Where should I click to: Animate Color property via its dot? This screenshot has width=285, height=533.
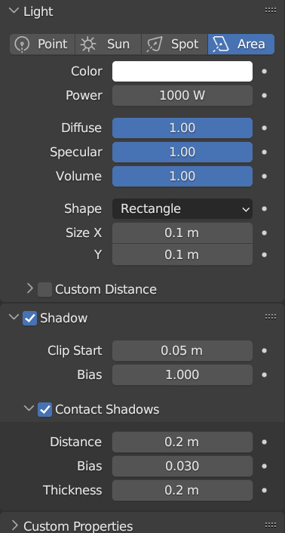tap(265, 72)
